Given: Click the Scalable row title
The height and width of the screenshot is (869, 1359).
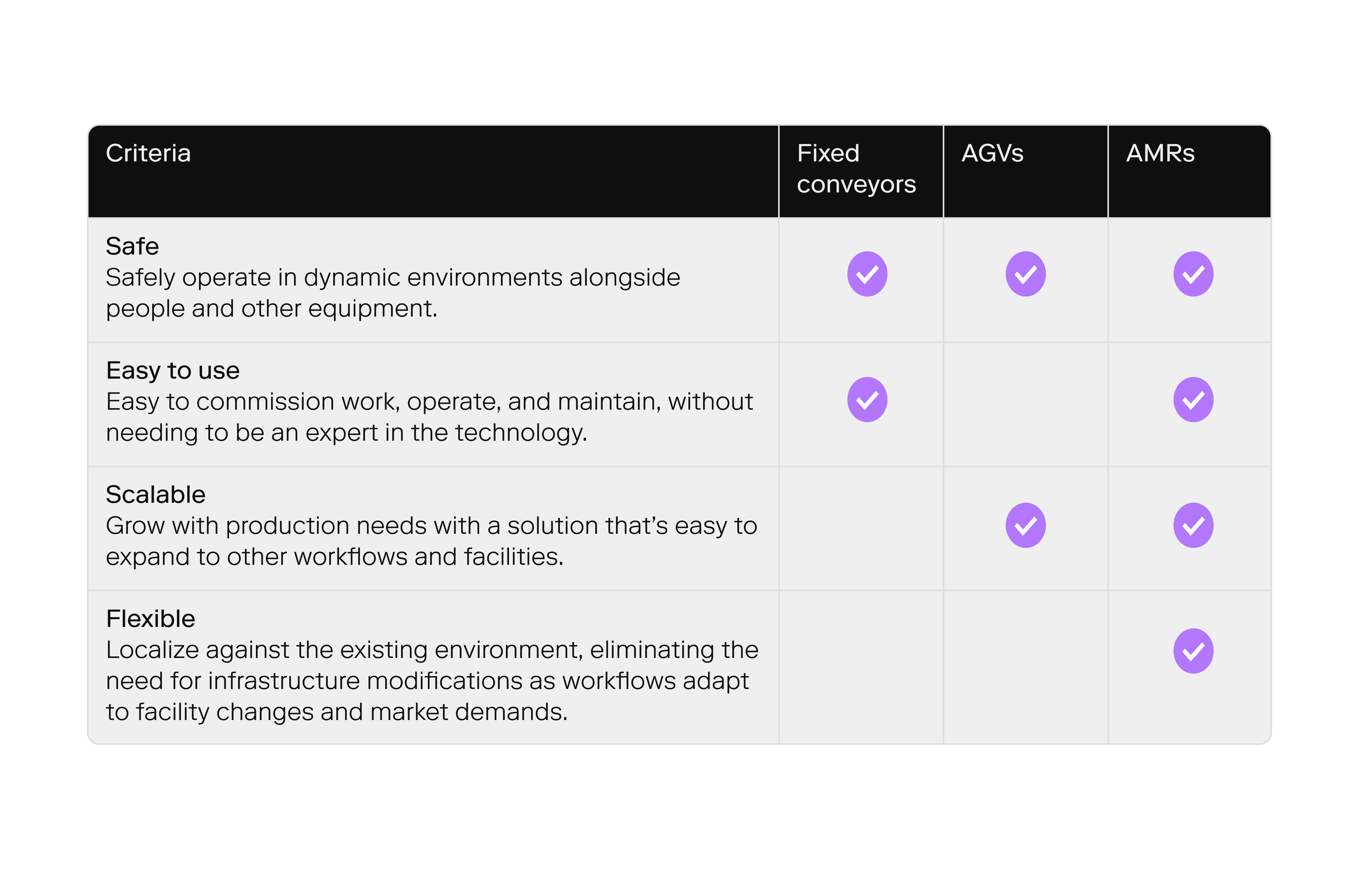Looking at the screenshot, I should coord(156,495).
